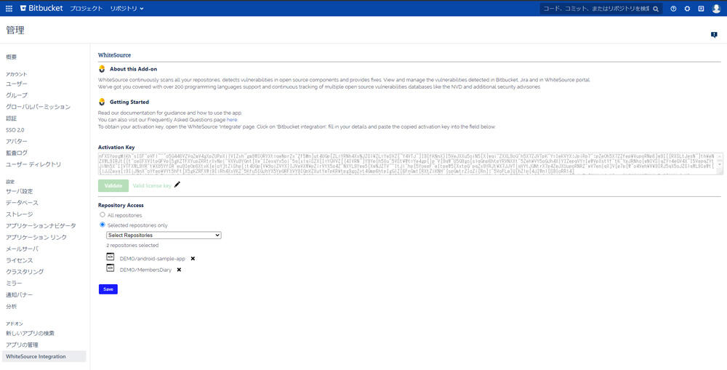Open the inbox icon in header
Image resolution: width=727 pixels, height=370 pixels.
coord(701,8)
